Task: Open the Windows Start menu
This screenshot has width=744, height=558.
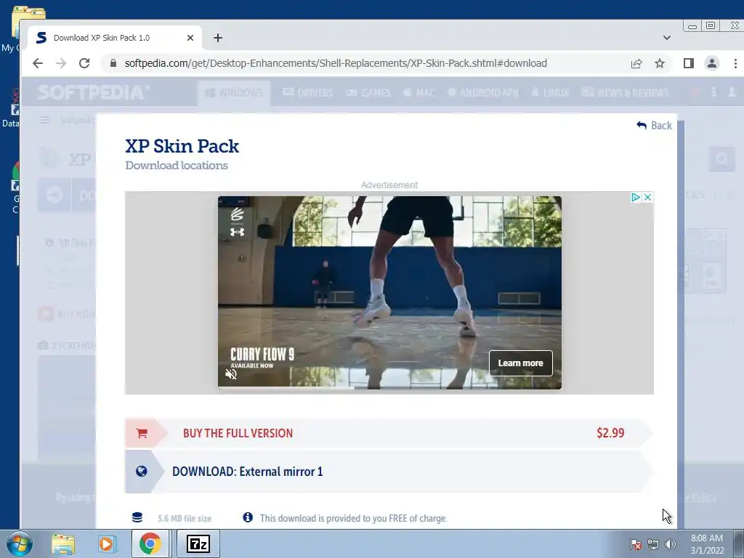Action: (x=18, y=543)
